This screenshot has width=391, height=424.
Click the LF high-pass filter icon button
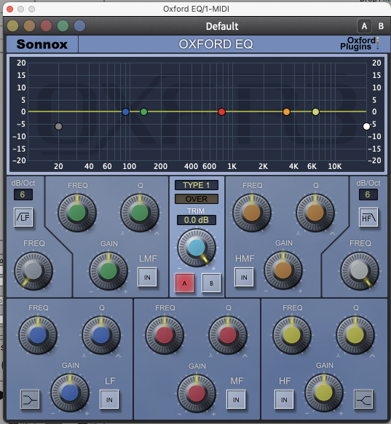click(23, 217)
